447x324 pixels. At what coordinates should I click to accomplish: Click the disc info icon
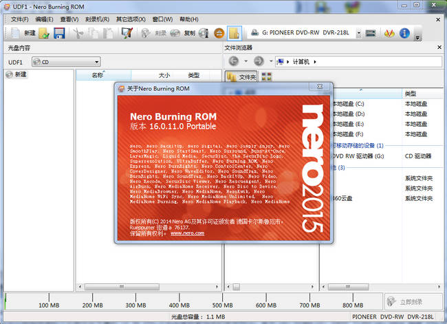(x=204, y=33)
